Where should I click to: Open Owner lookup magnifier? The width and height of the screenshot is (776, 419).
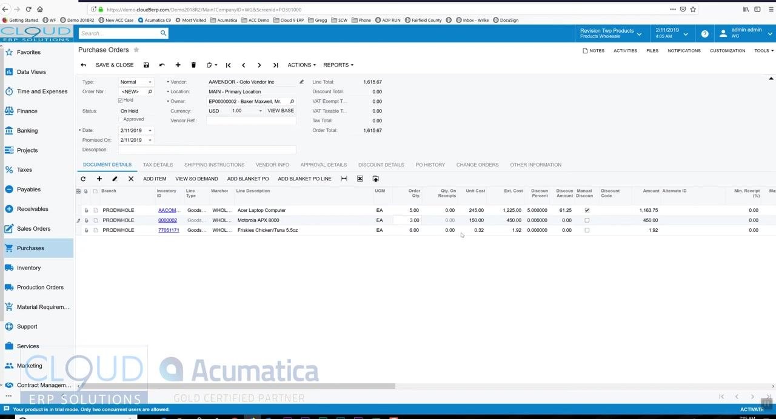tap(292, 101)
